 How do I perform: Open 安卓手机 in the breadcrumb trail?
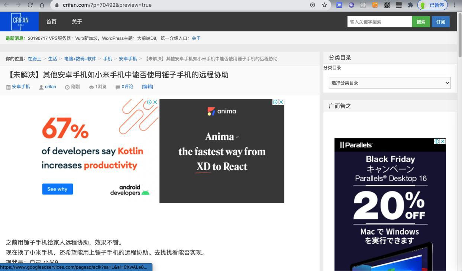coord(128,59)
